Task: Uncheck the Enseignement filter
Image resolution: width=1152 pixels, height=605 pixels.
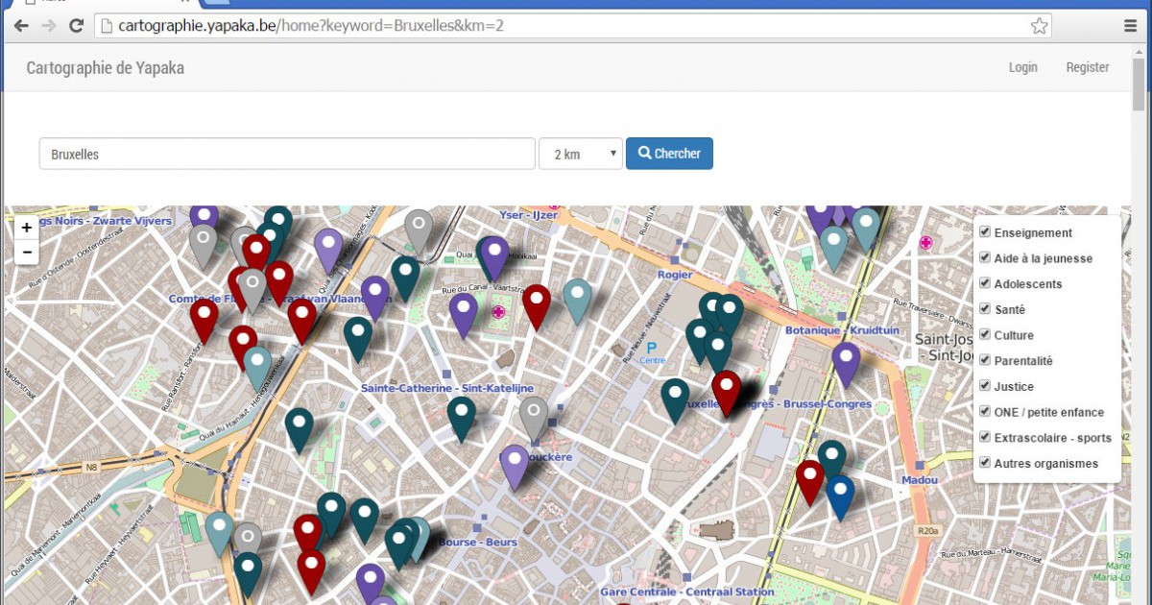Action: click(x=984, y=231)
